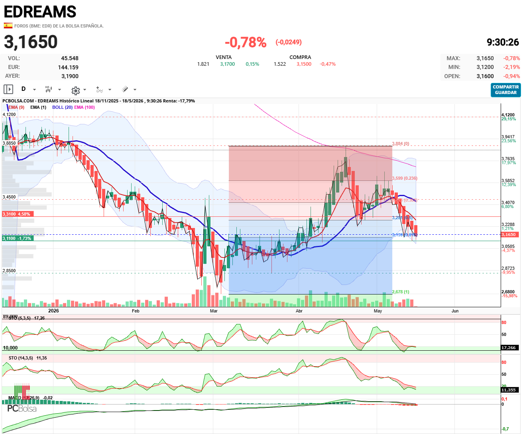The image size is (525, 434).
Task: Click the COMPARTIR GUARDAR button
Action: pos(505,90)
